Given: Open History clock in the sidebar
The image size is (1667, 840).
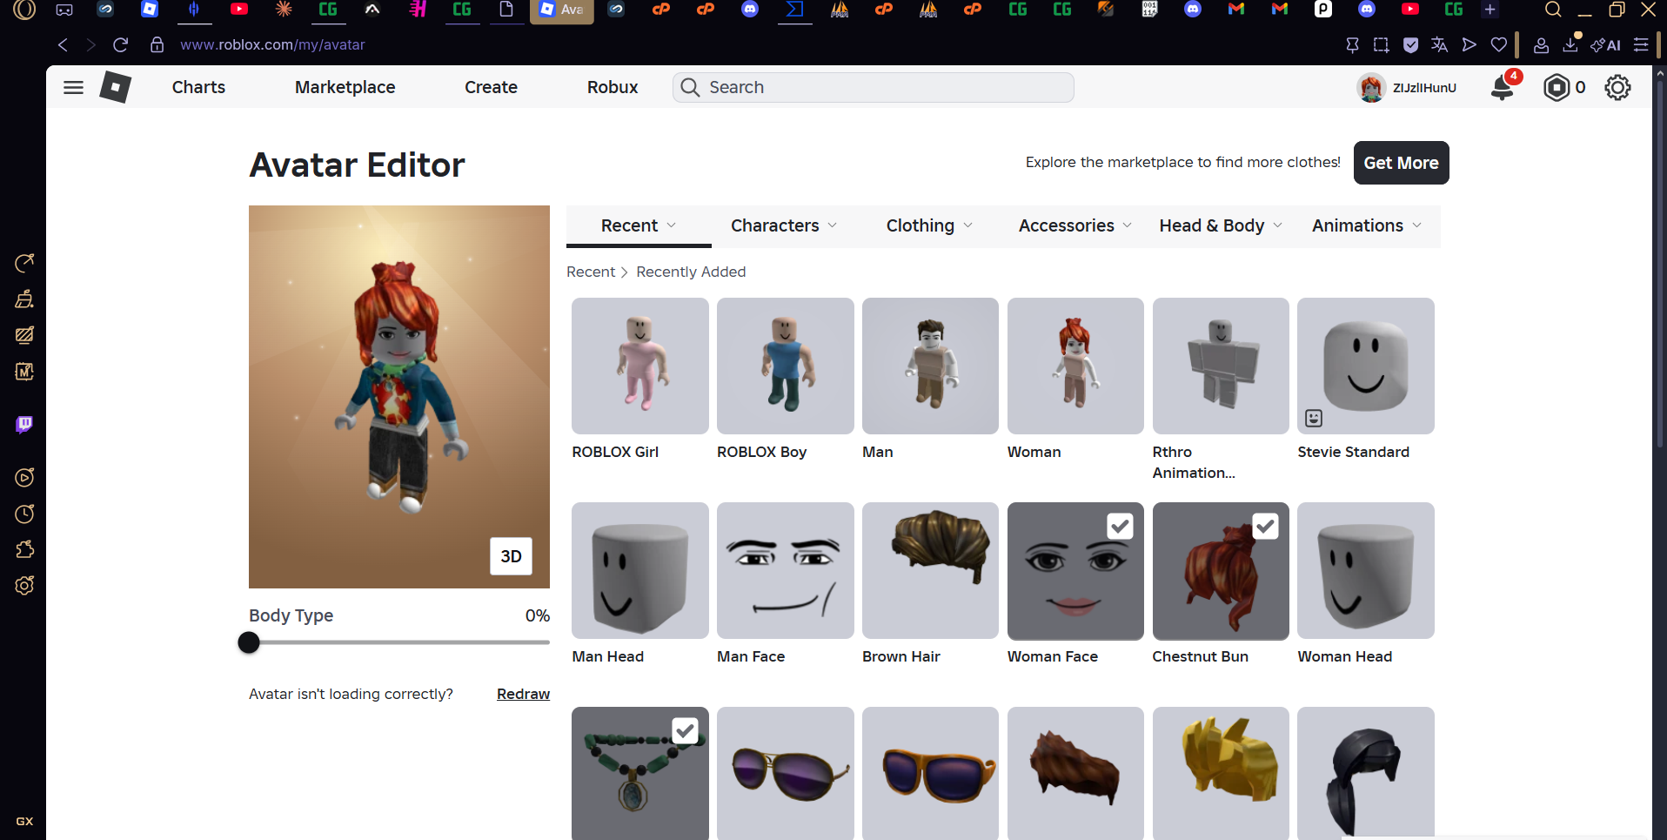Looking at the screenshot, I should [24, 514].
